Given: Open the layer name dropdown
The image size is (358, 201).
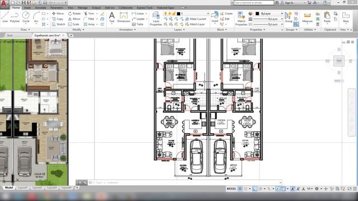Looking at the screenshot, I should point(208,13).
